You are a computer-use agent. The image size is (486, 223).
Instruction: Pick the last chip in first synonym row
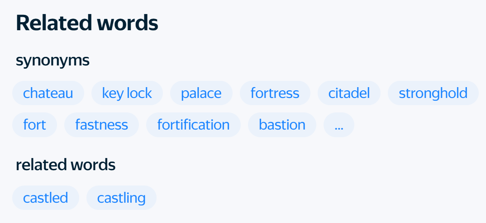433,93
